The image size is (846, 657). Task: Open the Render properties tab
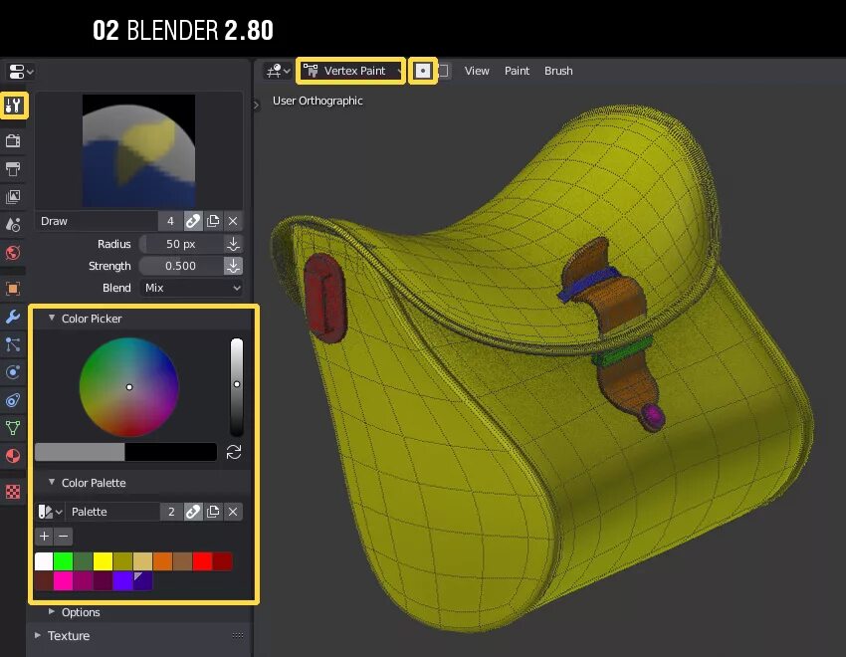[x=13, y=140]
